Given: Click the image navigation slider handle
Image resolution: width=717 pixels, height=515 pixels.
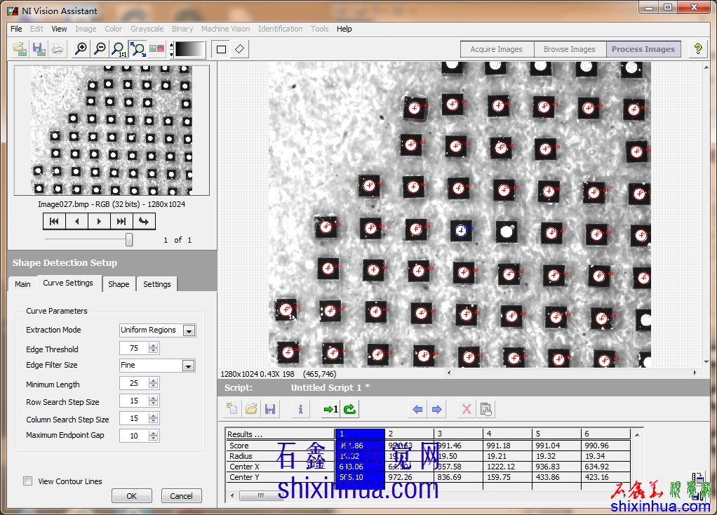Looking at the screenshot, I should click(129, 240).
